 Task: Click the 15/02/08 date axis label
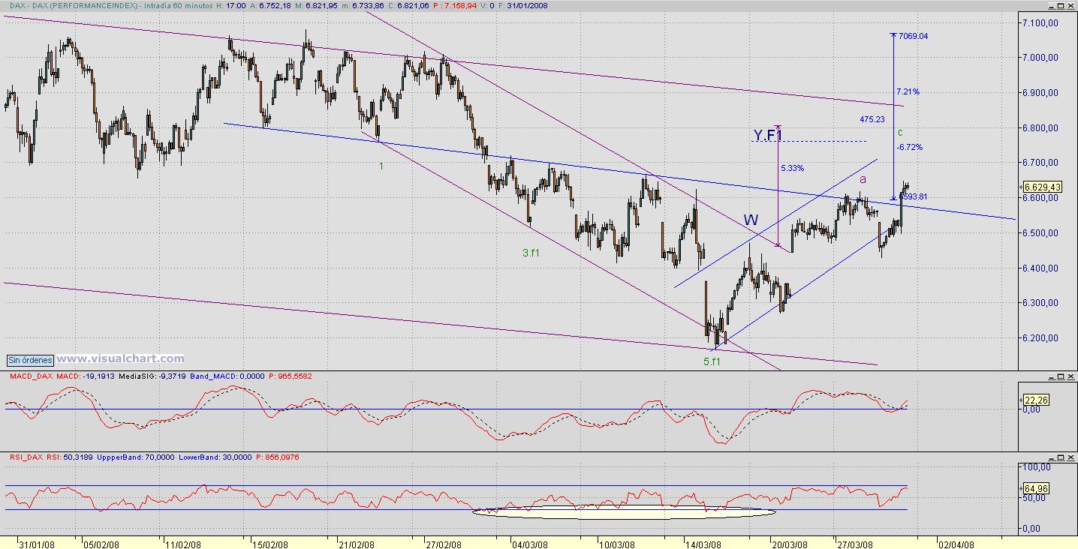pos(270,544)
